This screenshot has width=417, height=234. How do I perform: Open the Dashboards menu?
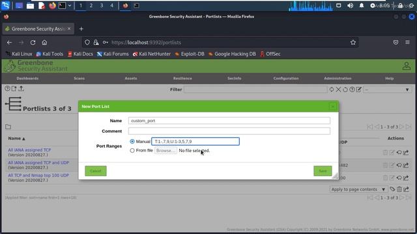27,79
